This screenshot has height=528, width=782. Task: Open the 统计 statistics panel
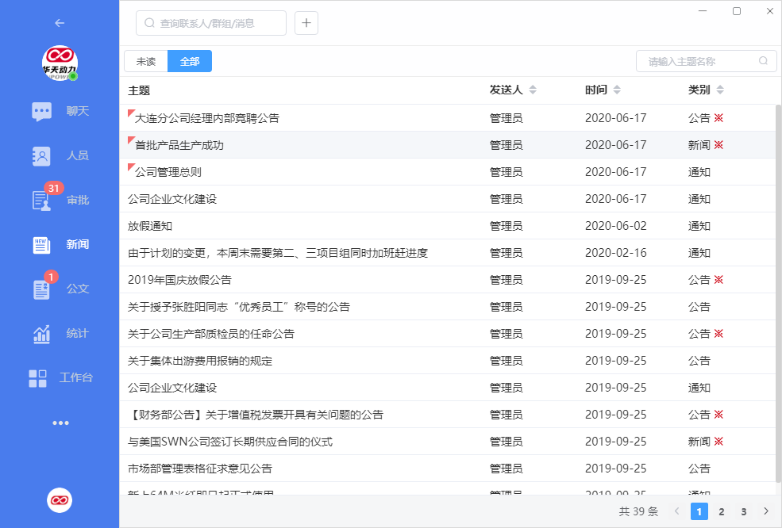[60, 333]
